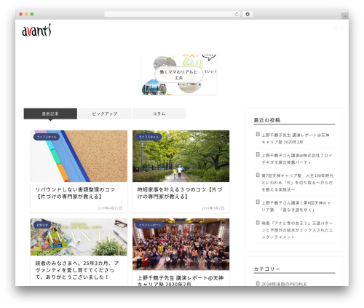
Task: Click the green park path article thumbnail
Action: point(181,156)
